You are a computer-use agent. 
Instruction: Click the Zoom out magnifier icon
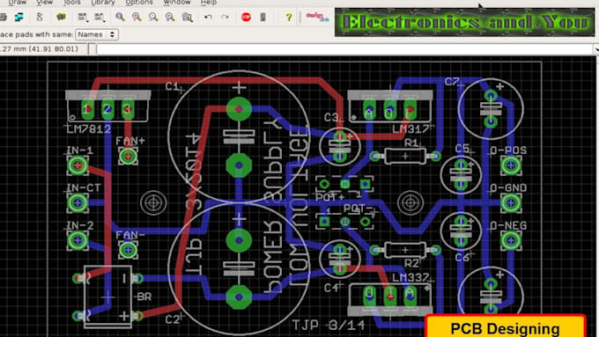(153, 17)
